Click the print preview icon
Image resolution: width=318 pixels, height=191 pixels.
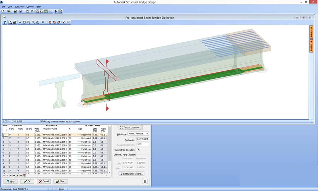click(10, 22)
